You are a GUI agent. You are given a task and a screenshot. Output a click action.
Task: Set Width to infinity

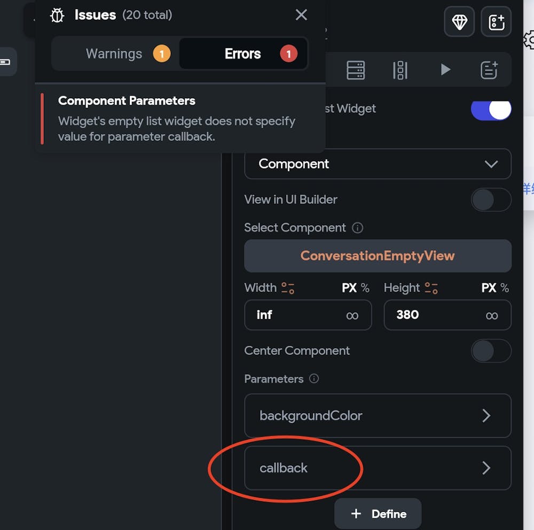(x=352, y=315)
